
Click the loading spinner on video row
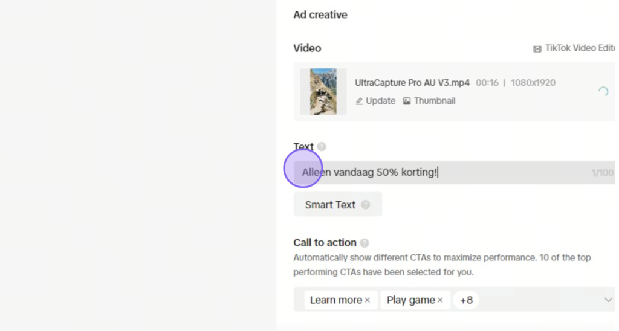tap(603, 92)
